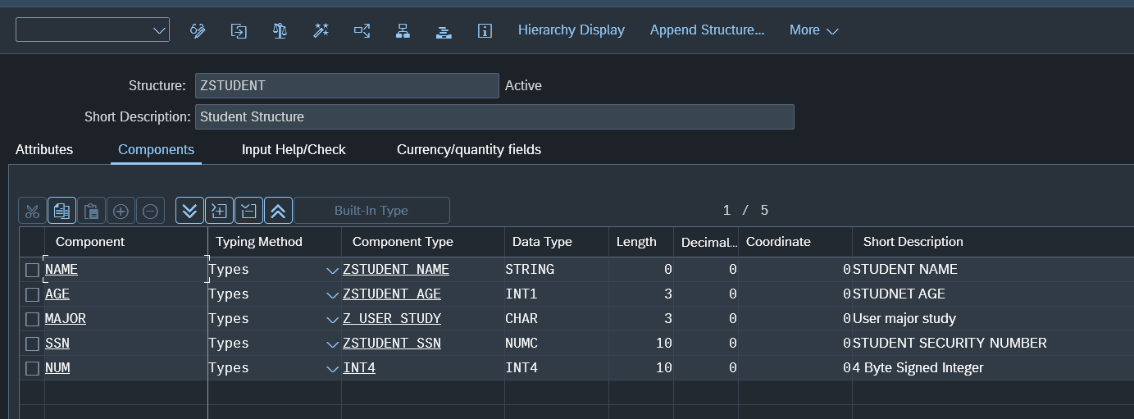The width and height of the screenshot is (1134, 419).
Task: Click the Collapse All double-chevron-up icon
Action: pos(278,211)
